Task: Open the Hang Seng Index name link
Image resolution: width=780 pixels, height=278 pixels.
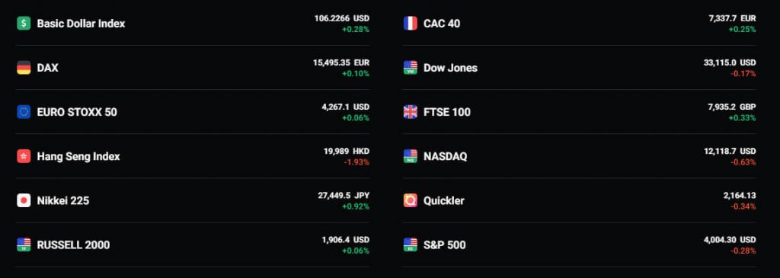Action: click(x=78, y=156)
